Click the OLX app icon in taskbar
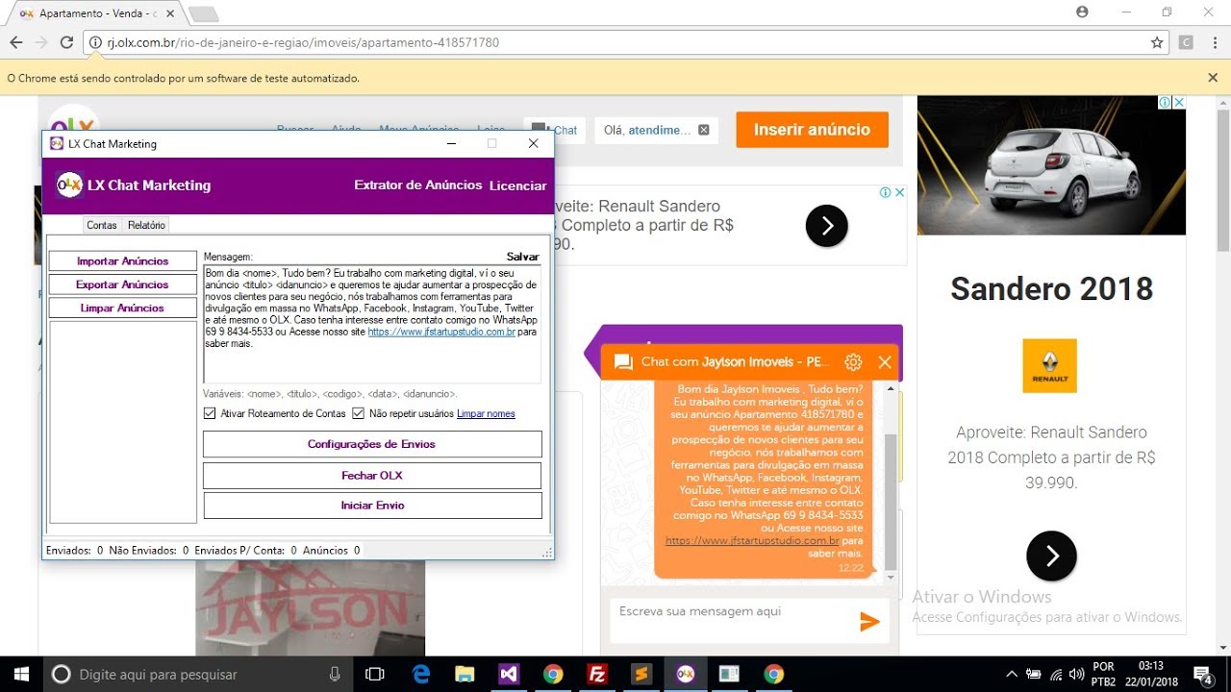The width and height of the screenshot is (1231, 692). point(686,675)
